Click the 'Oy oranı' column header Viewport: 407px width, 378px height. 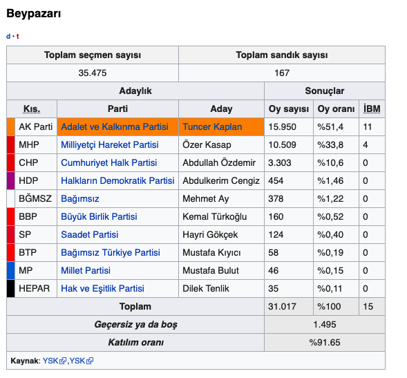(336, 108)
